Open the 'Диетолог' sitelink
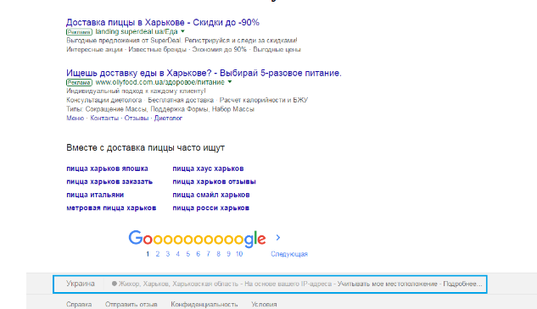 168,119
